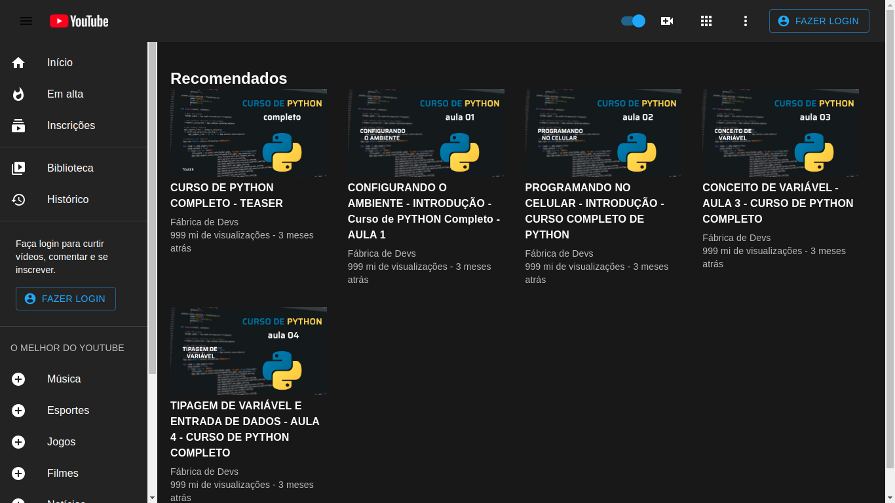The width and height of the screenshot is (895, 503).
Task: Click the plus icon beside Música
Action: (x=18, y=379)
